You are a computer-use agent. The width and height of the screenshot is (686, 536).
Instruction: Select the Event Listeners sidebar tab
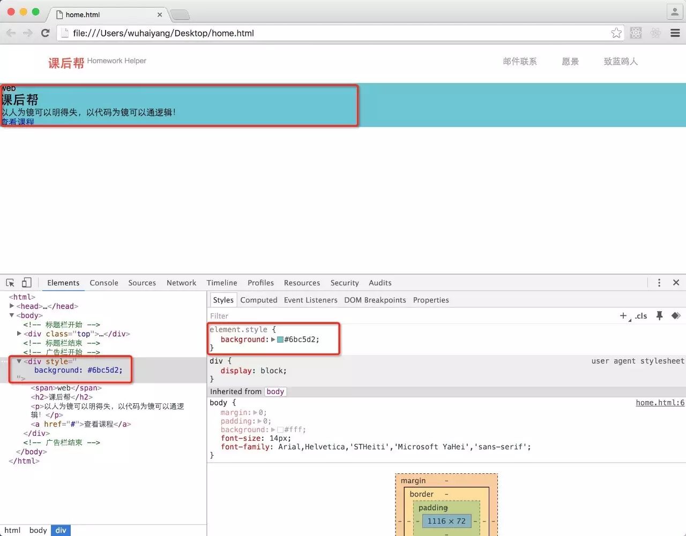point(311,300)
